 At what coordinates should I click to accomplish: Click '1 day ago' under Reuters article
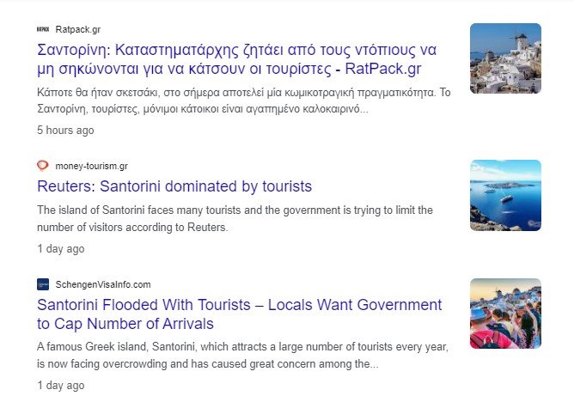(x=61, y=249)
